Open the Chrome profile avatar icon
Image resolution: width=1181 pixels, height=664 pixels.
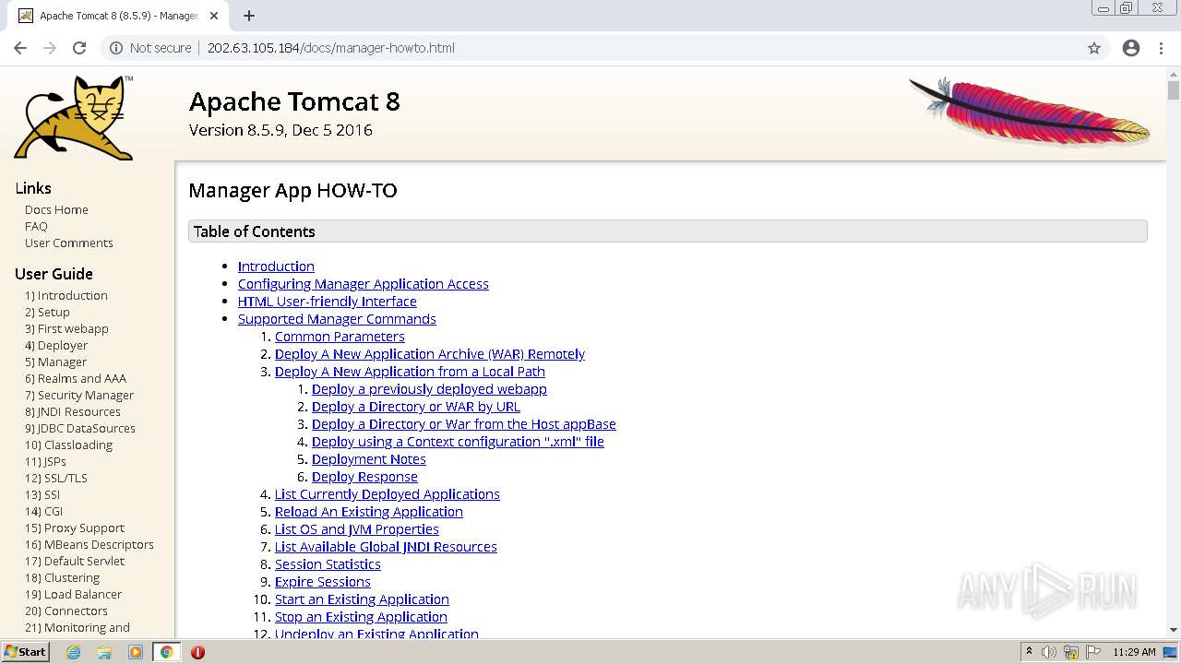pos(1131,48)
